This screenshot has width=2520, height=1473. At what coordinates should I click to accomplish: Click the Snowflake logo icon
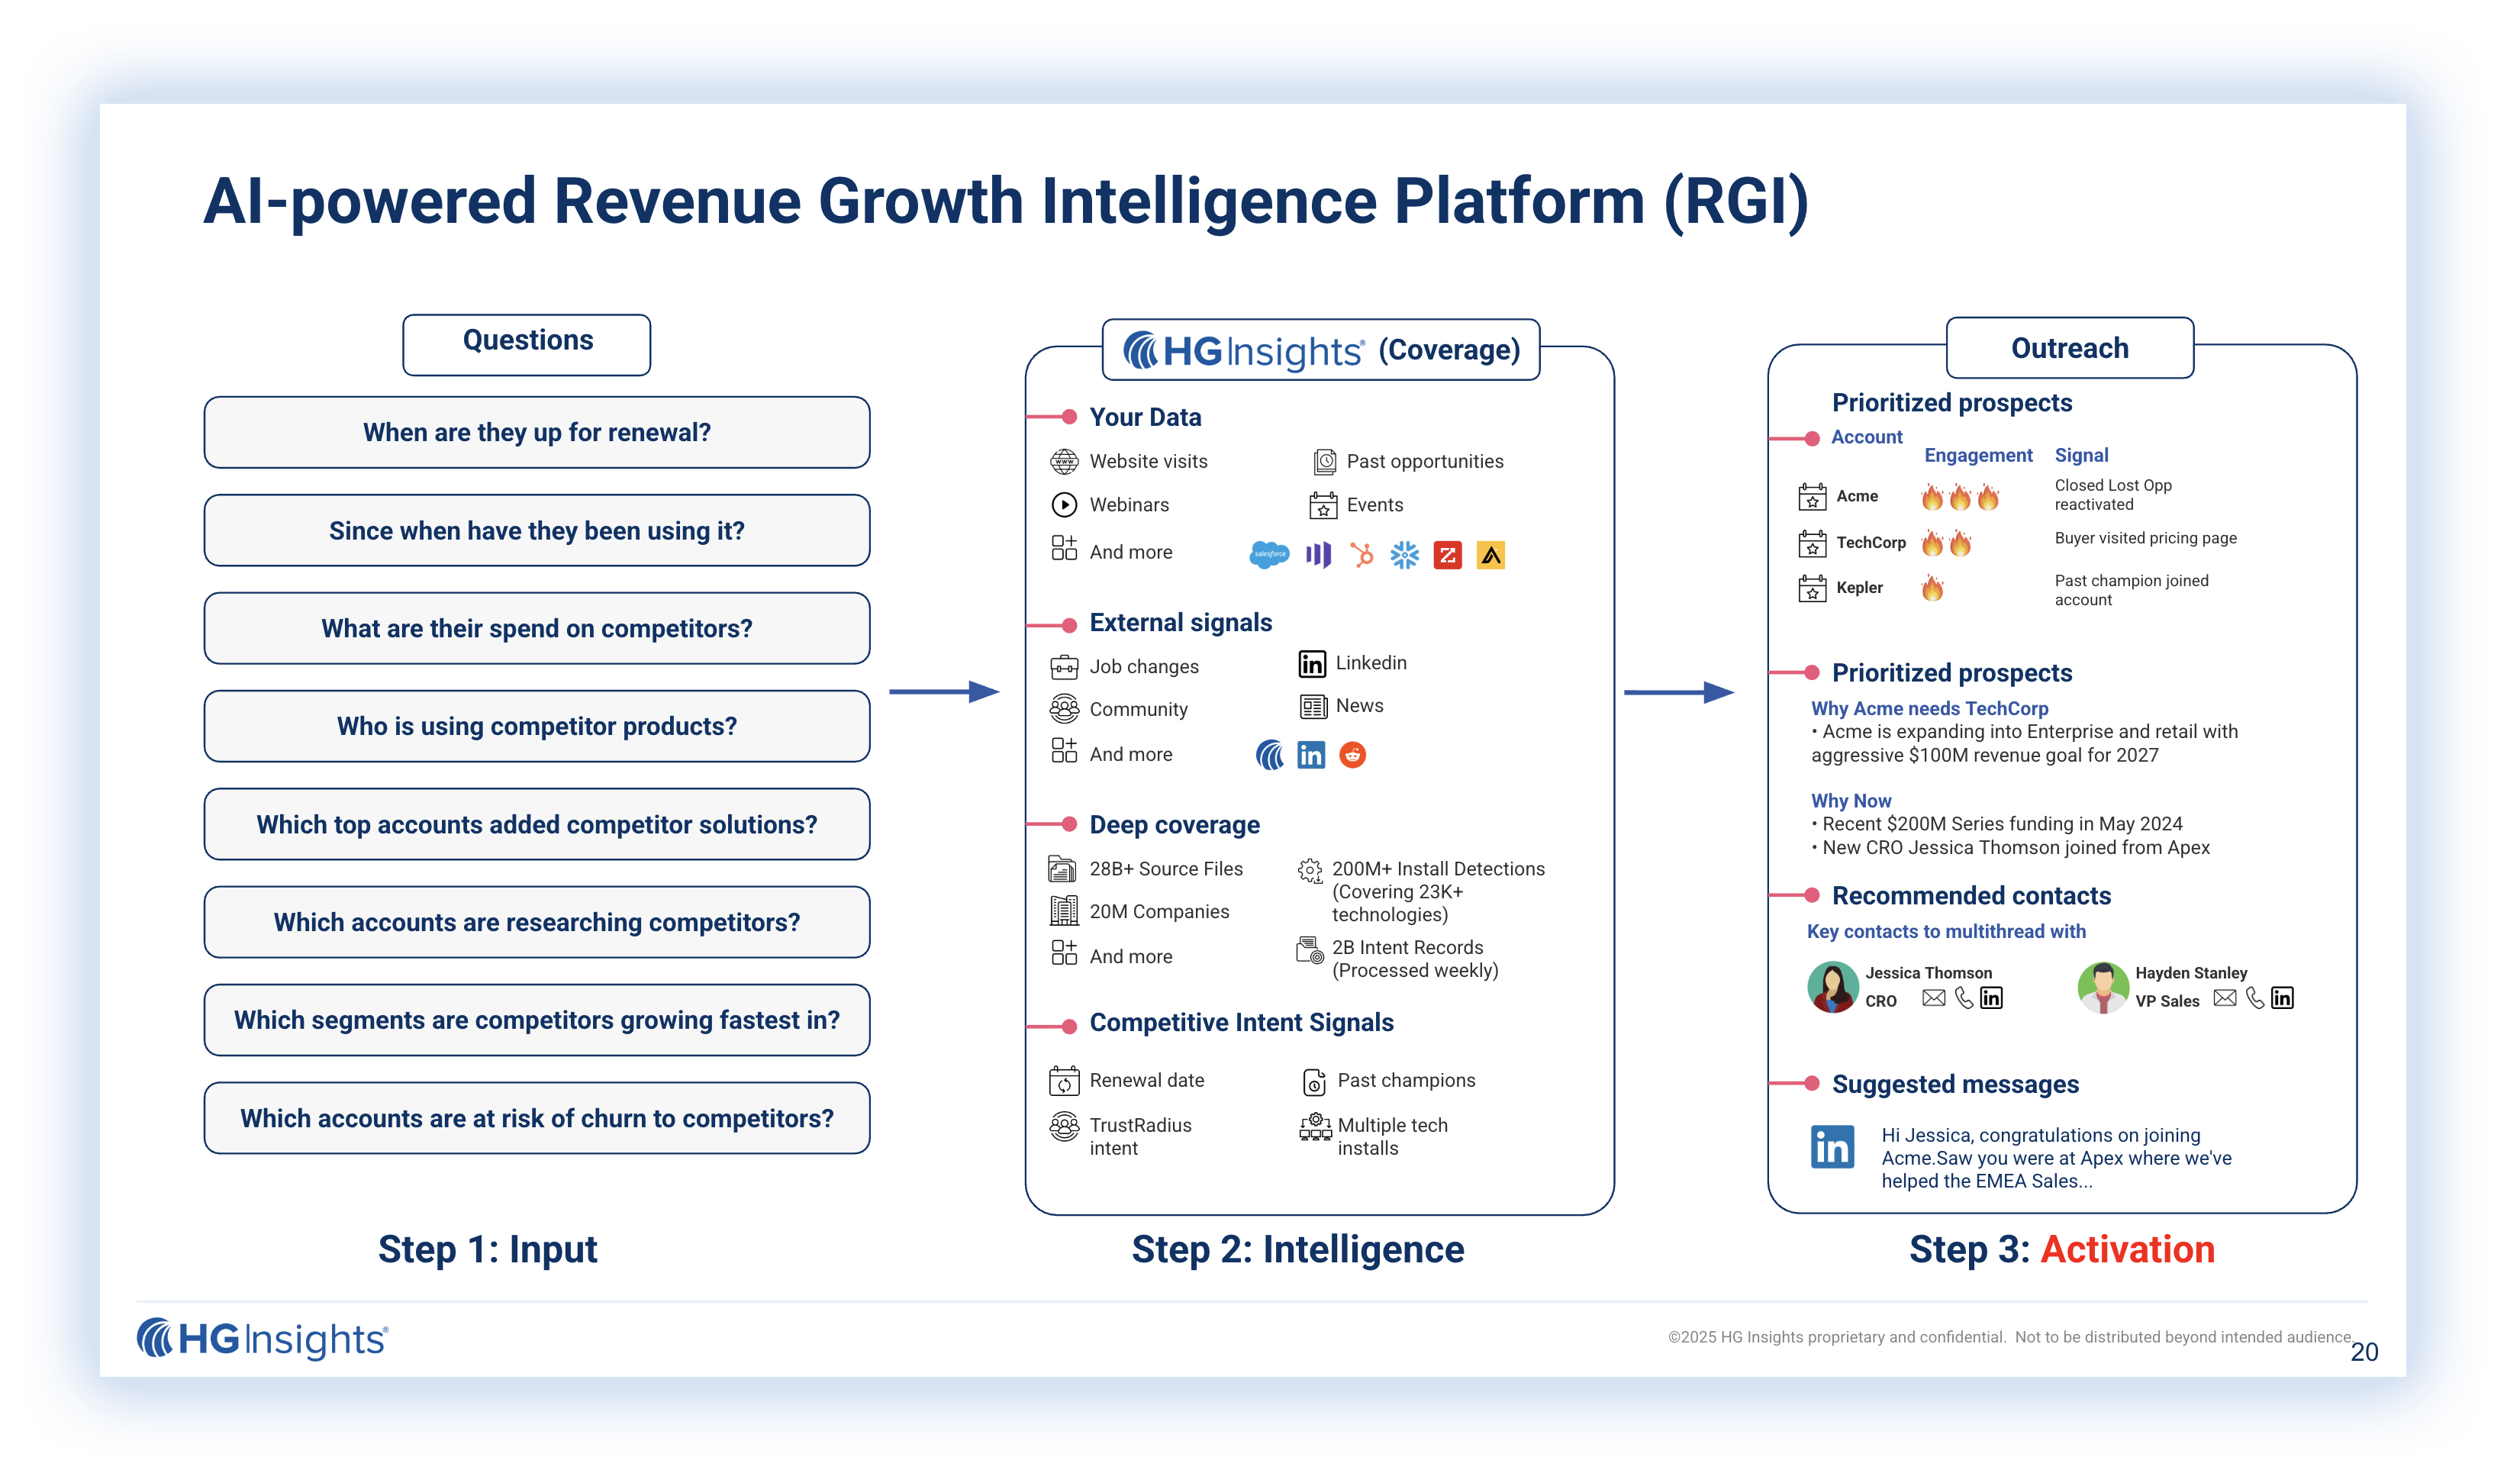coord(1404,554)
